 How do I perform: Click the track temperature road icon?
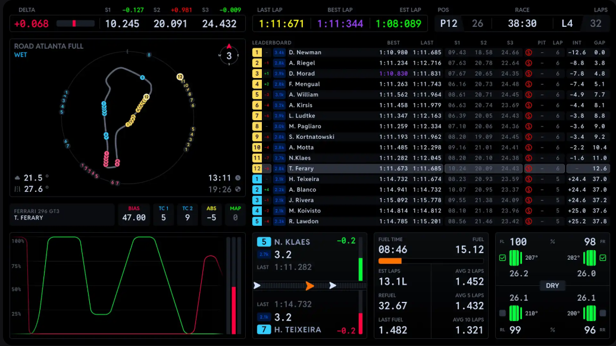coord(17,189)
